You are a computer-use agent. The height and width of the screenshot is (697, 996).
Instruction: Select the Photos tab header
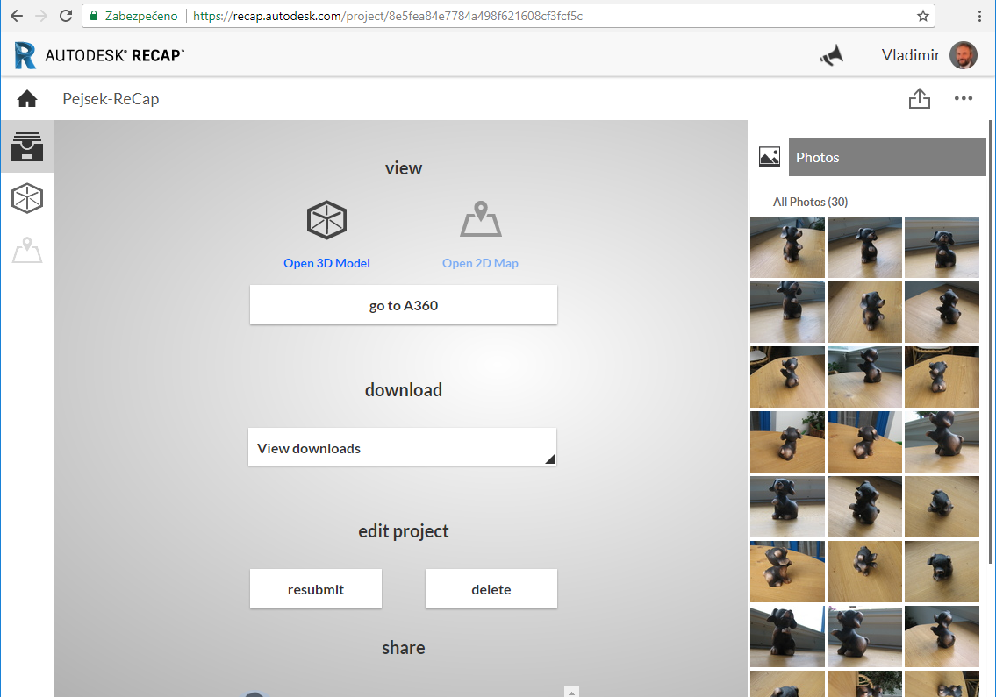pos(887,157)
